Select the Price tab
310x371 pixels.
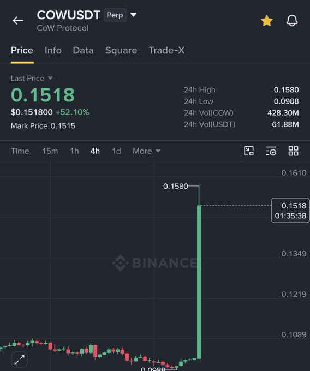click(22, 50)
